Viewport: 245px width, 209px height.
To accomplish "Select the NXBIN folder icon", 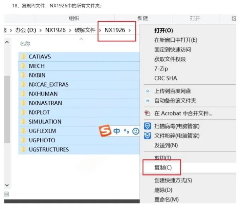I will 23,75.
